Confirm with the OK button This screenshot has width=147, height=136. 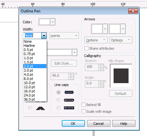point(73,124)
